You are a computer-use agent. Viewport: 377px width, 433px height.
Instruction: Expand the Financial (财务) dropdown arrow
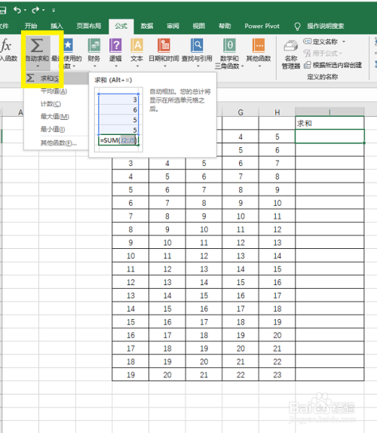[95, 66]
